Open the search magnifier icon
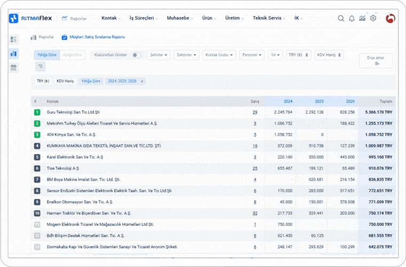 pyautogui.click(x=341, y=18)
